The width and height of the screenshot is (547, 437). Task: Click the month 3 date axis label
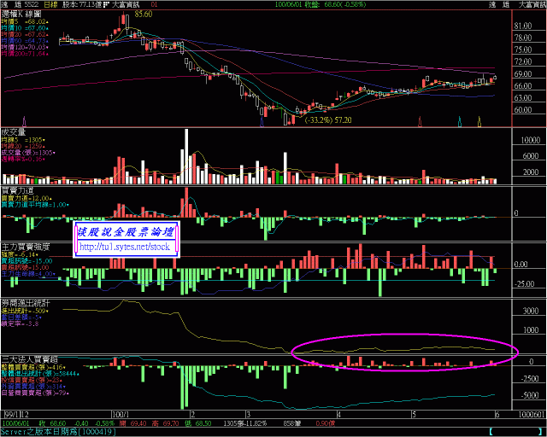tap(249, 415)
